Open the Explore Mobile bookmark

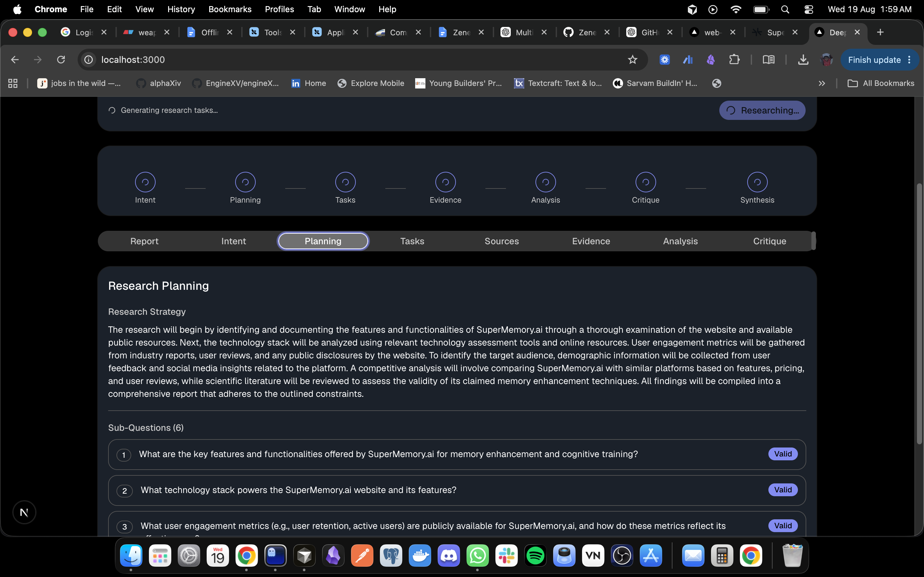pyautogui.click(x=371, y=83)
